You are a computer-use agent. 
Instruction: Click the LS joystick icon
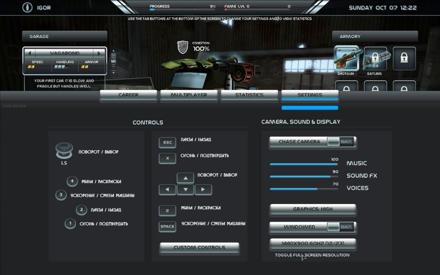pos(64,152)
